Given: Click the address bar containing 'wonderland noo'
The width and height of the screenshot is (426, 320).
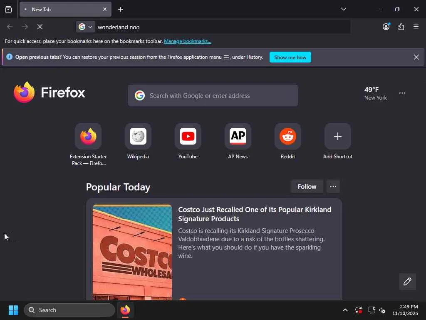Looking at the screenshot, I should (222, 27).
